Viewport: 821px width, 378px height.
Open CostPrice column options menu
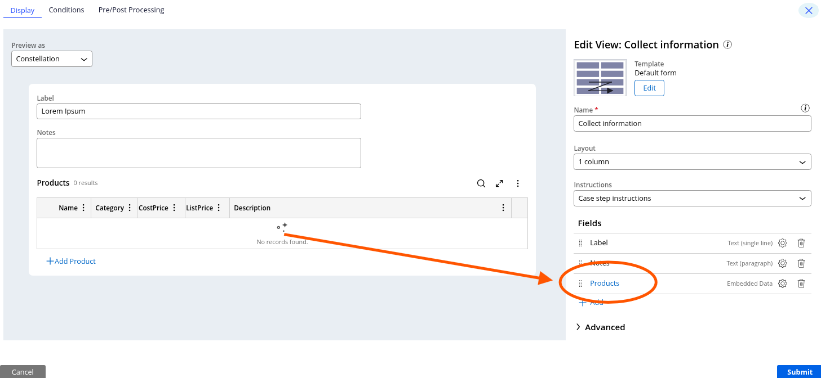175,208
